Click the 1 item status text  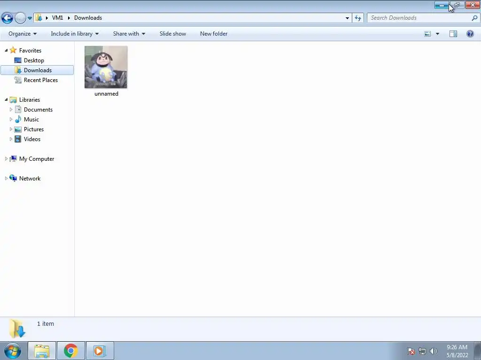[46, 323]
